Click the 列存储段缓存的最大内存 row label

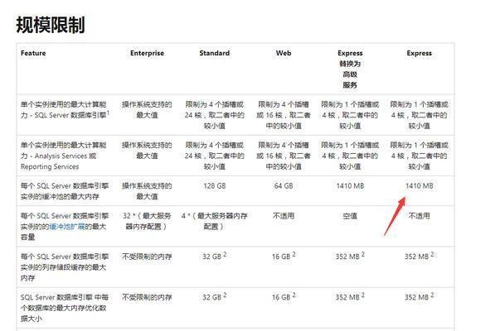pos(65,267)
